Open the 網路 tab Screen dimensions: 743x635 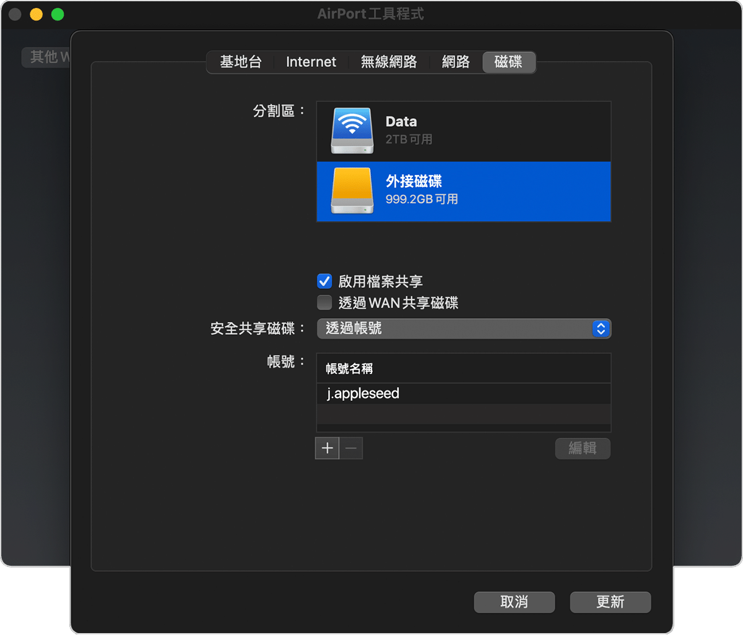tap(455, 62)
